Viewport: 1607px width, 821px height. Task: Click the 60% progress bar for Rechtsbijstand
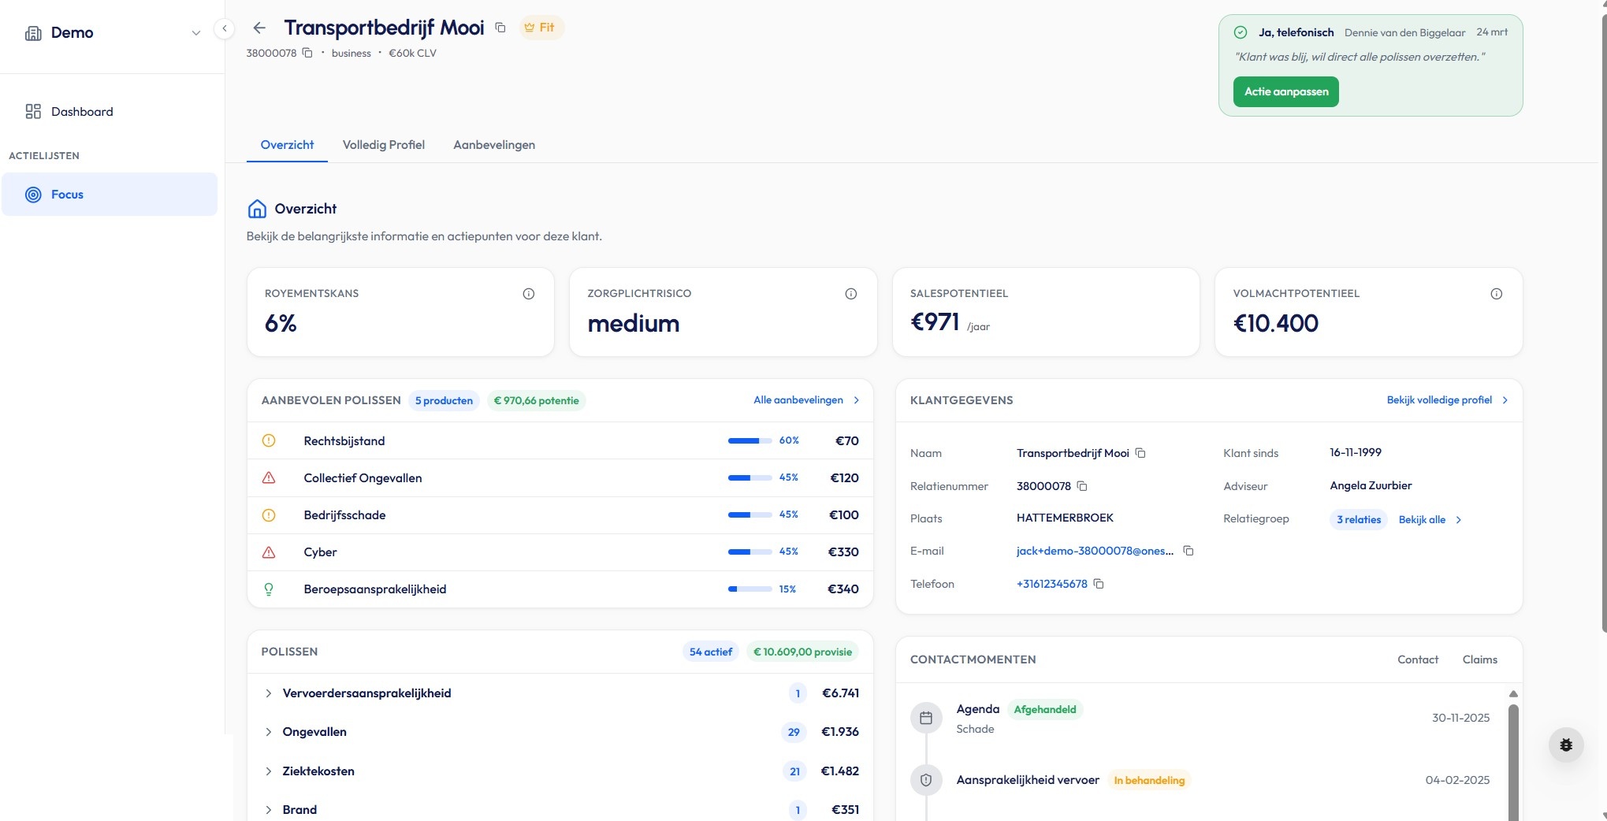(x=750, y=441)
